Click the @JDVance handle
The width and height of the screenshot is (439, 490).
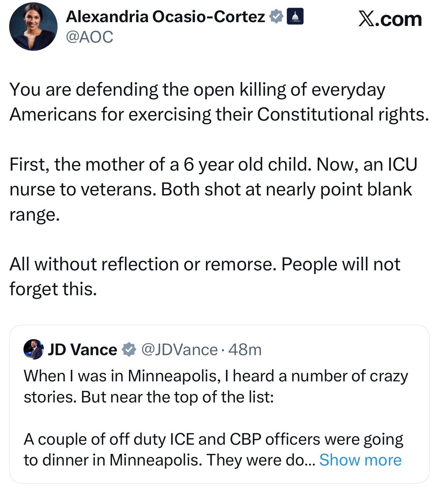click(179, 349)
